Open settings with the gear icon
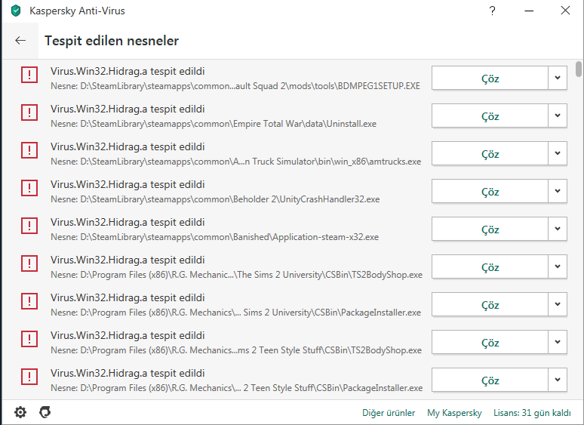584x425 pixels. [x=20, y=412]
